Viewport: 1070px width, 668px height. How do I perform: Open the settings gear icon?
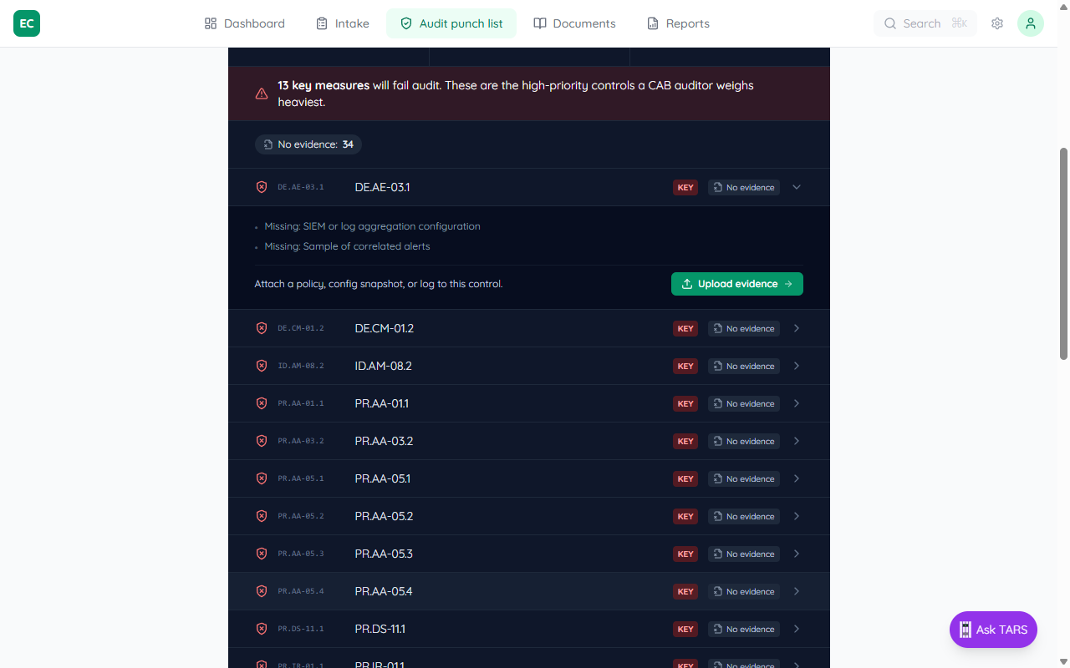point(997,23)
